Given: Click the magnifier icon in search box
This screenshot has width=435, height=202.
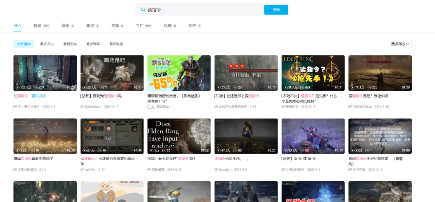Looking at the screenshot, I should [143, 10].
